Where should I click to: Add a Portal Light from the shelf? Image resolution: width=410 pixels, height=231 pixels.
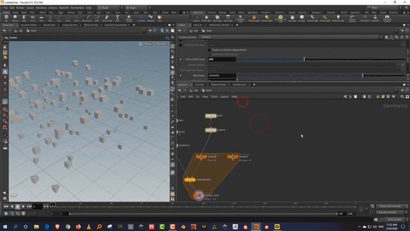pyautogui.click(x=325, y=18)
